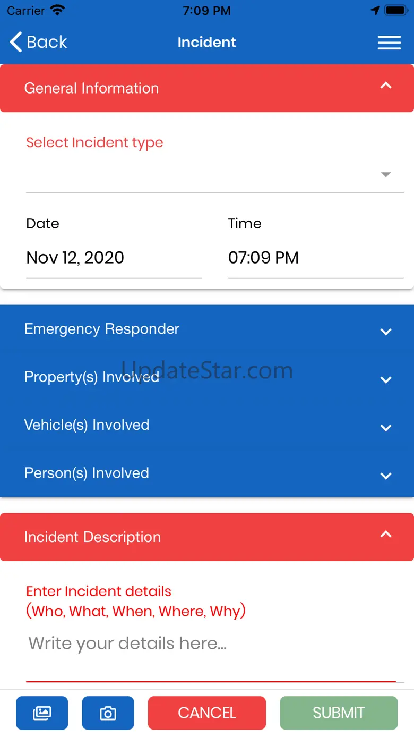Tap the battery status icon
The width and height of the screenshot is (414, 737).
(x=396, y=10)
